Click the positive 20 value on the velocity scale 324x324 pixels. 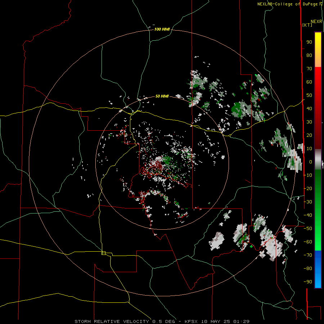[309, 135]
